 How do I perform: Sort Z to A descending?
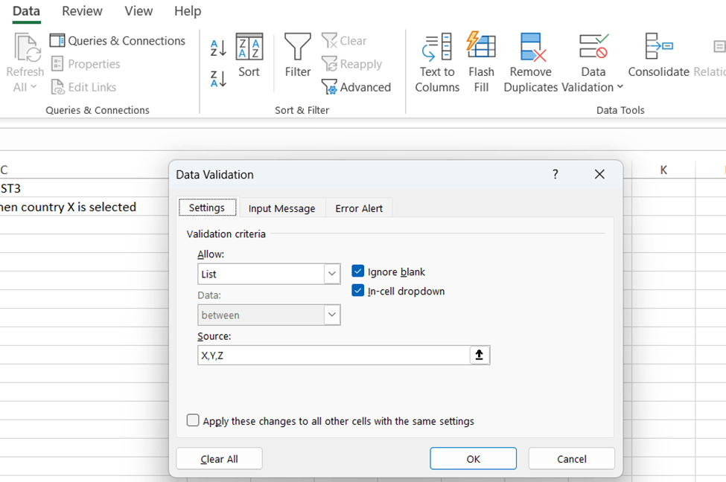click(x=218, y=79)
